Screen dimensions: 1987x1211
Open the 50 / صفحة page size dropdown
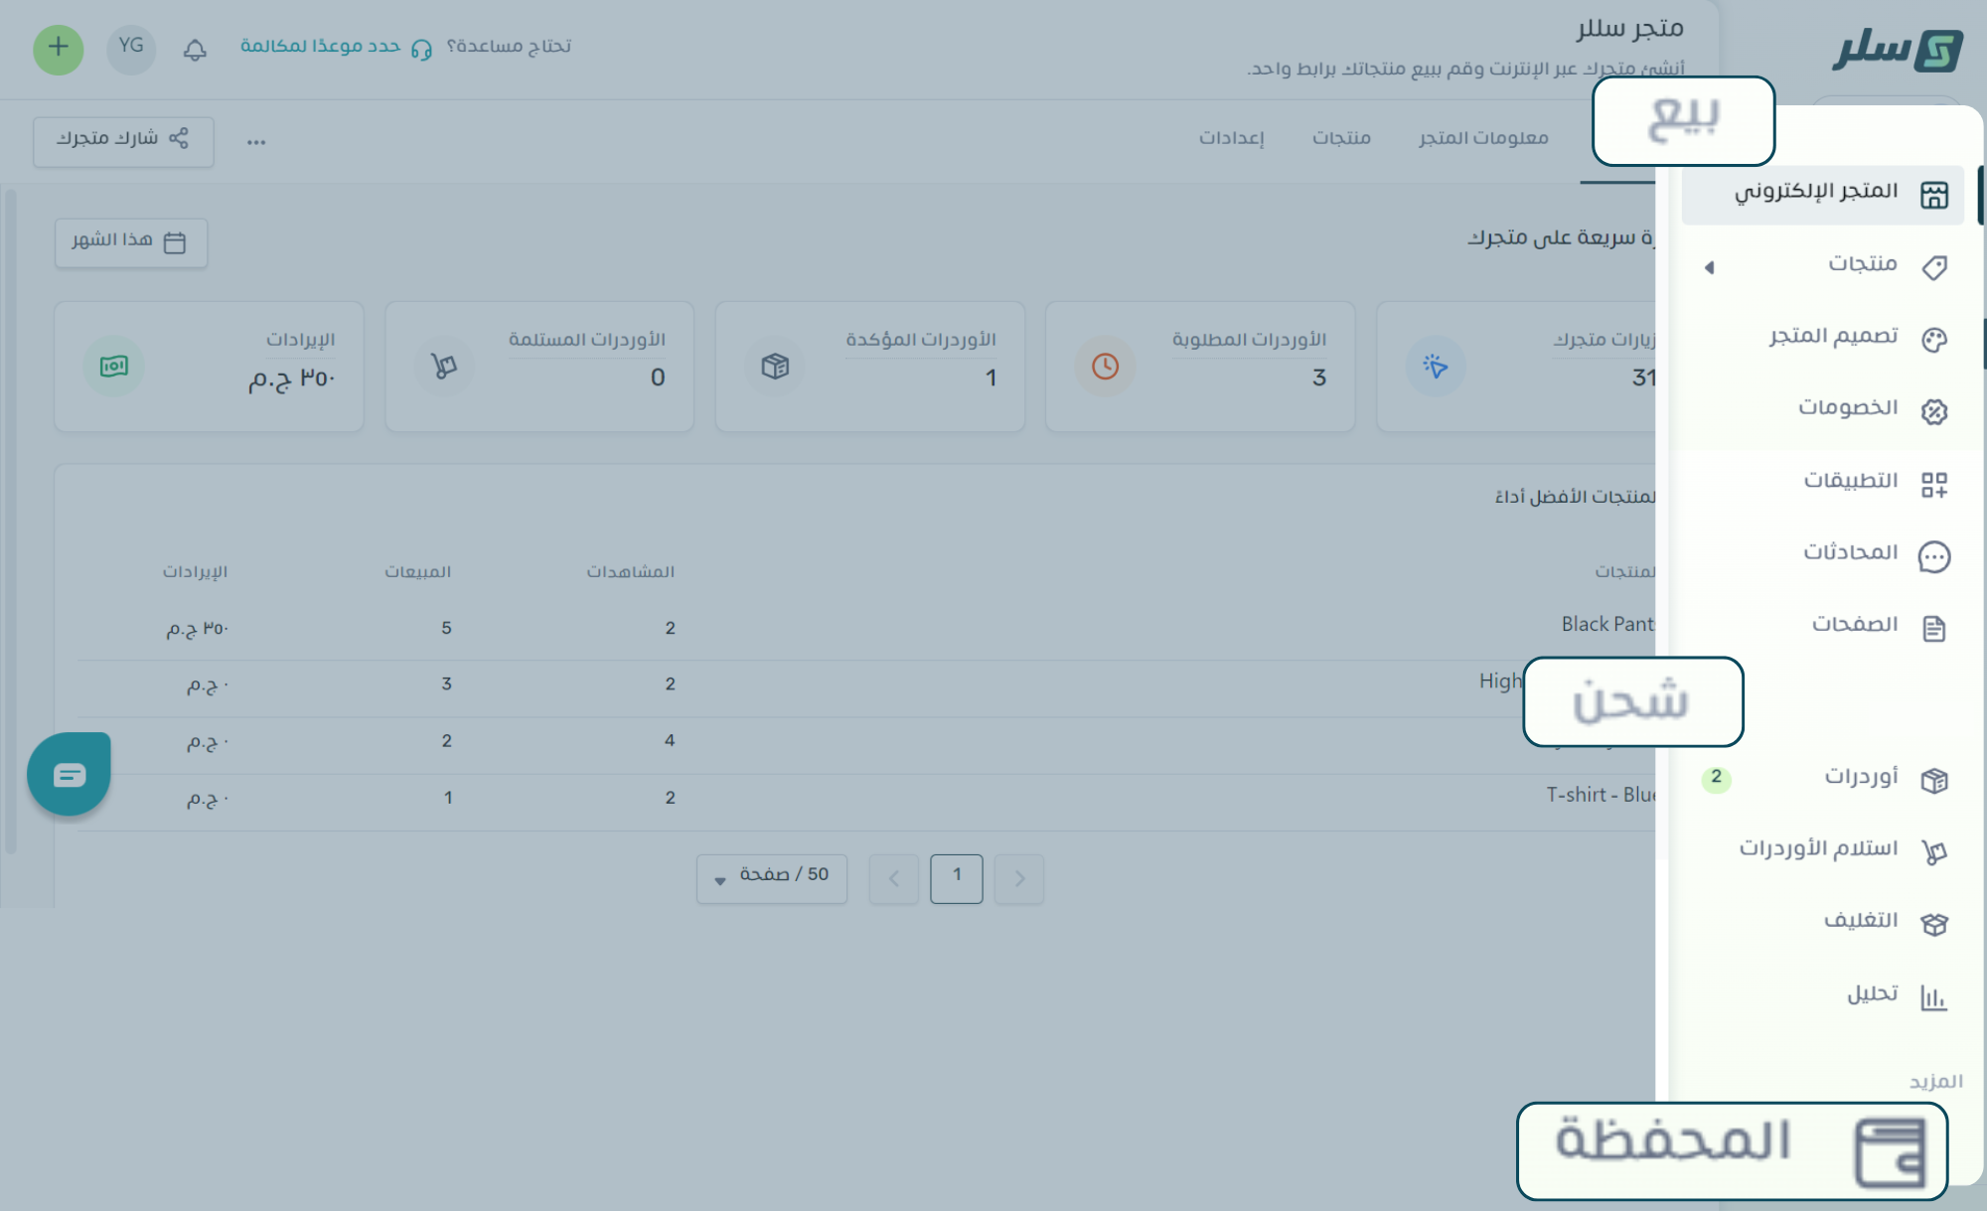(x=772, y=878)
